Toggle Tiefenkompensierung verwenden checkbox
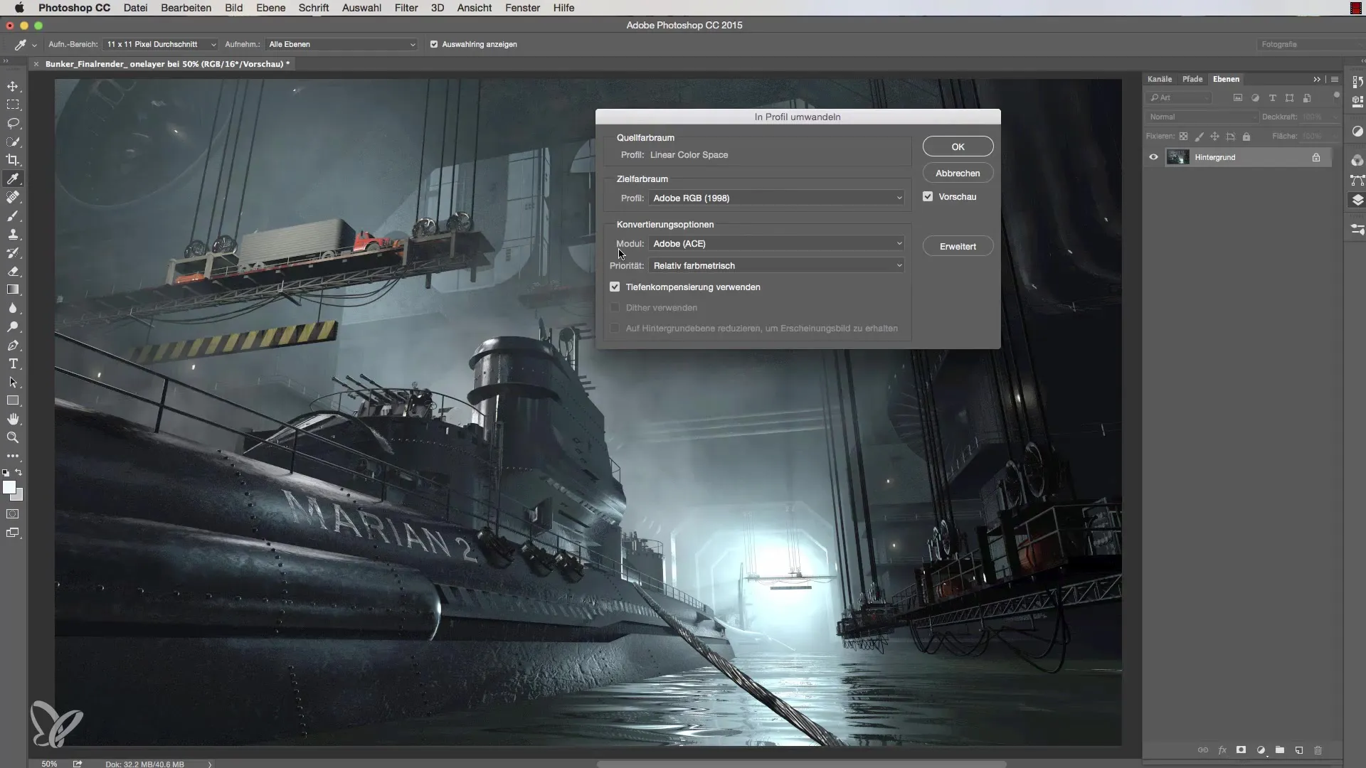 coord(615,287)
